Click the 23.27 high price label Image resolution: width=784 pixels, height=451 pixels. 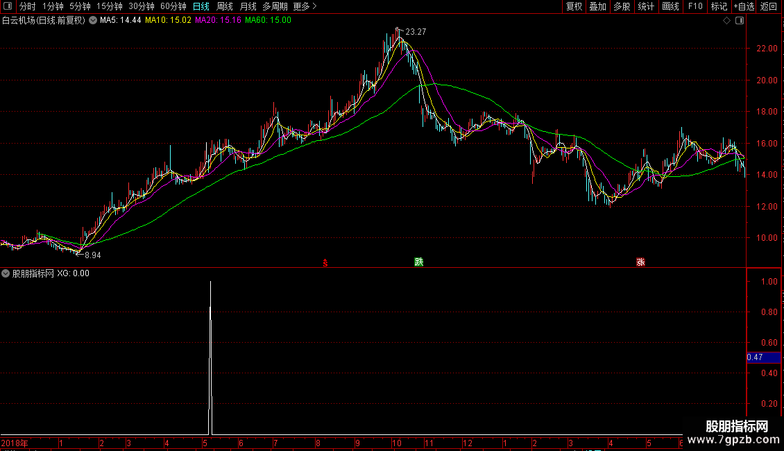tap(416, 31)
